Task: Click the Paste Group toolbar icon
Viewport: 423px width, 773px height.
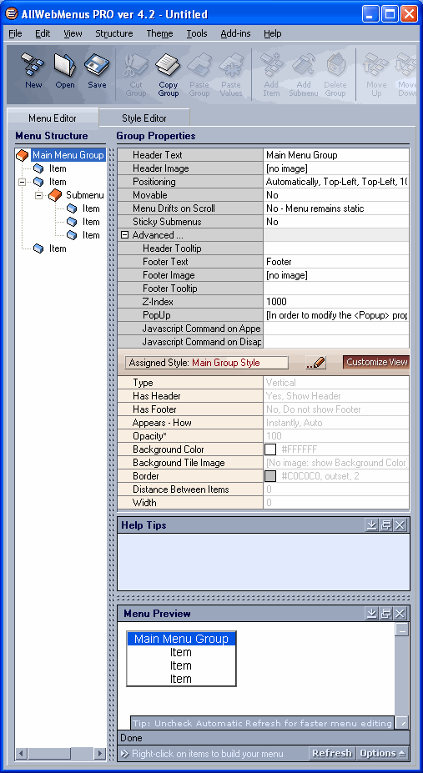Action: (199, 75)
